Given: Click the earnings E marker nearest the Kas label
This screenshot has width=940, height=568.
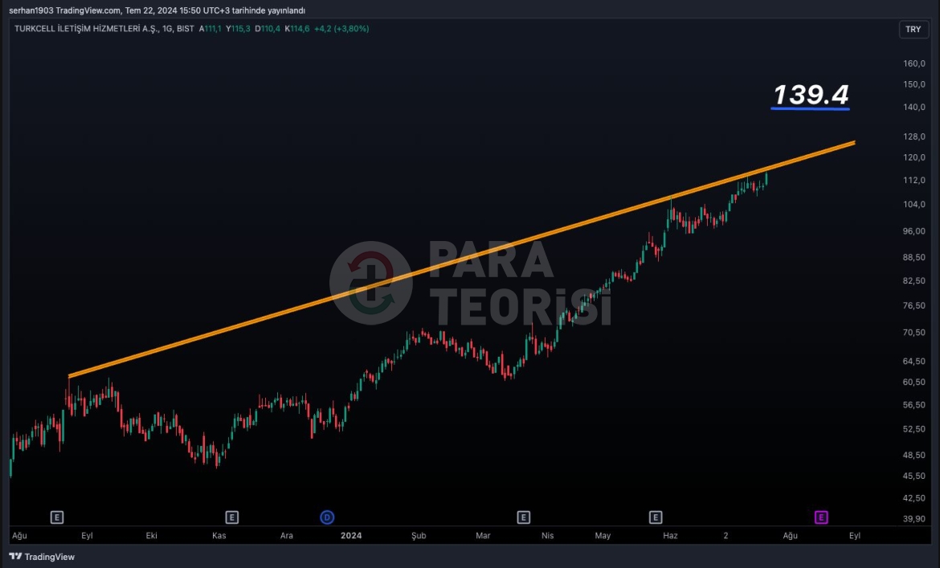Looking at the screenshot, I should (x=232, y=517).
